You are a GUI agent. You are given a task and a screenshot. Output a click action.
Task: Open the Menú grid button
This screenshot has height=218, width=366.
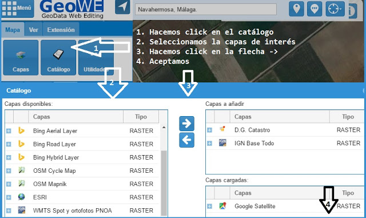click(17, 9)
